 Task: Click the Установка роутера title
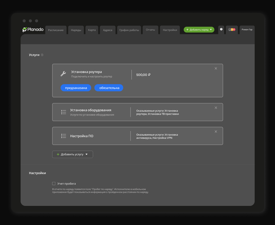pyautogui.click(x=86, y=72)
